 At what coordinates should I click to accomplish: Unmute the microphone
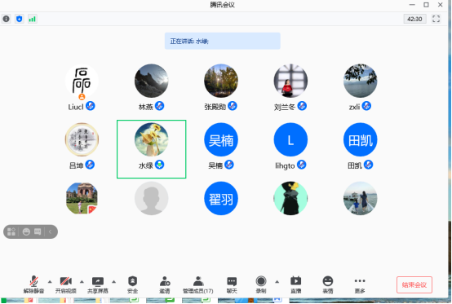(33, 284)
